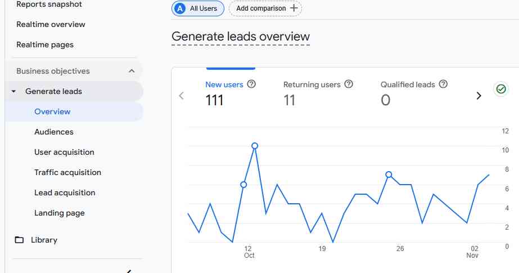Click the help icon next to New users
This screenshot has width=519, height=273.
[x=251, y=84]
